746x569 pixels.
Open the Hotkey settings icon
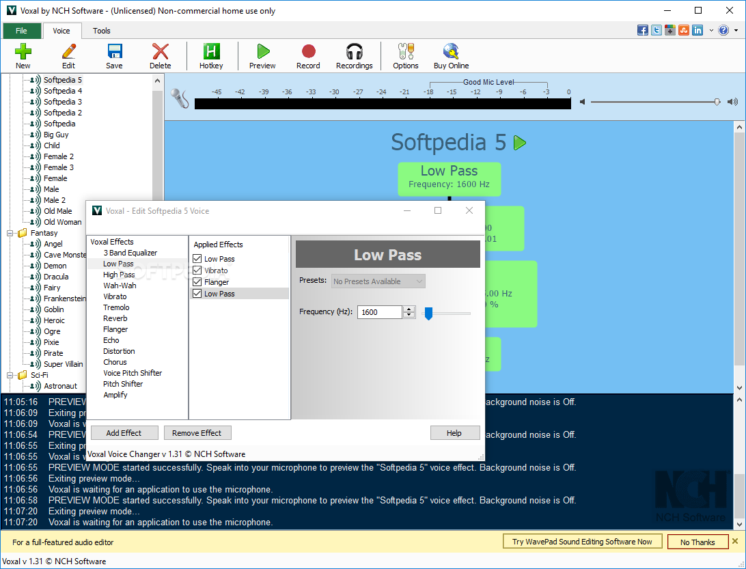coord(211,51)
